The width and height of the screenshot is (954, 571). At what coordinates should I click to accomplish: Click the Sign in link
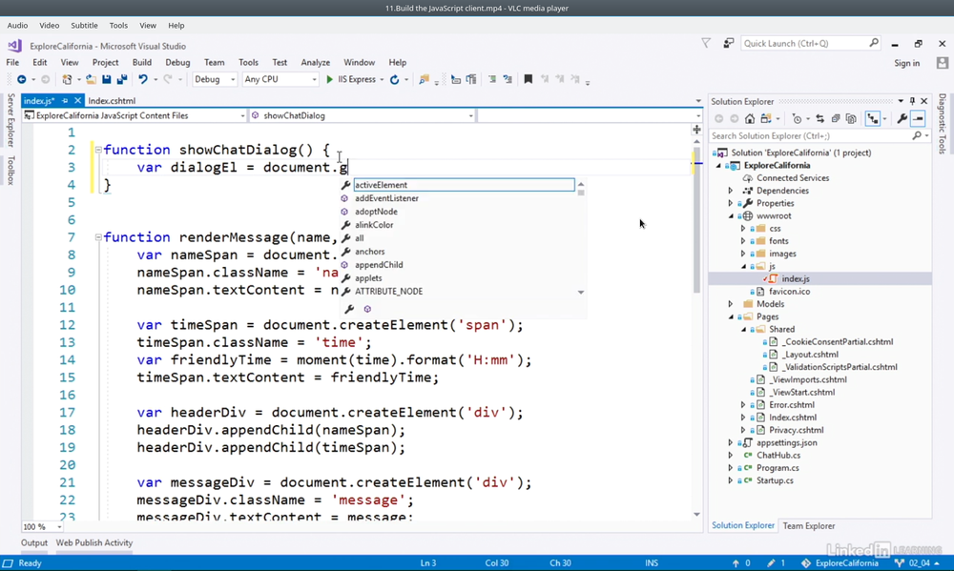click(906, 63)
